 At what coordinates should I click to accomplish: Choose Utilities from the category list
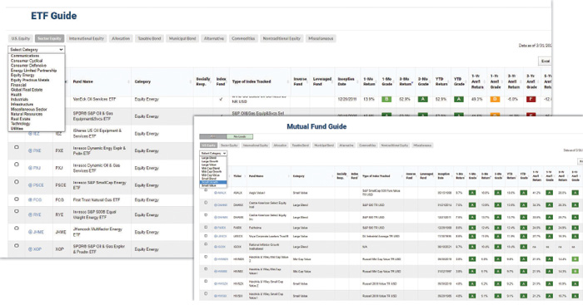[x=17, y=128]
